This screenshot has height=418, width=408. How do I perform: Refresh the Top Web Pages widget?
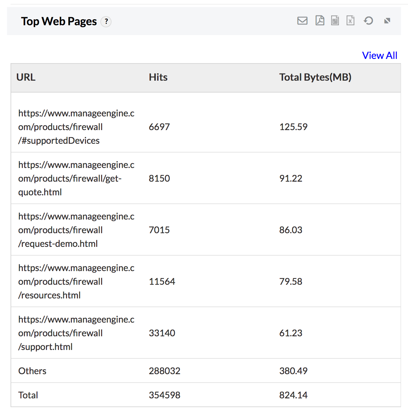pyautogui.click(x=368, y=21)
